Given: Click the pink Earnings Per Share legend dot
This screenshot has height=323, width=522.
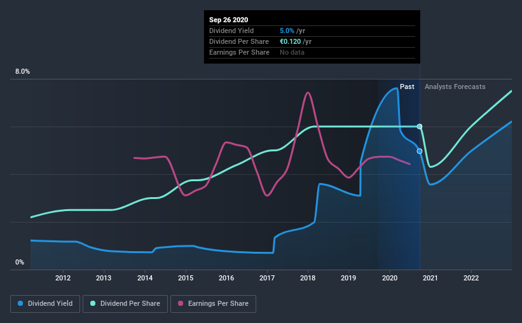Looking at the screenshot, I should (x=181, y=303).
